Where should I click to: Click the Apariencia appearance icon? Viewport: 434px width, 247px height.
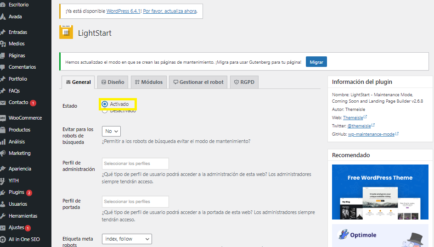[3, 169]
